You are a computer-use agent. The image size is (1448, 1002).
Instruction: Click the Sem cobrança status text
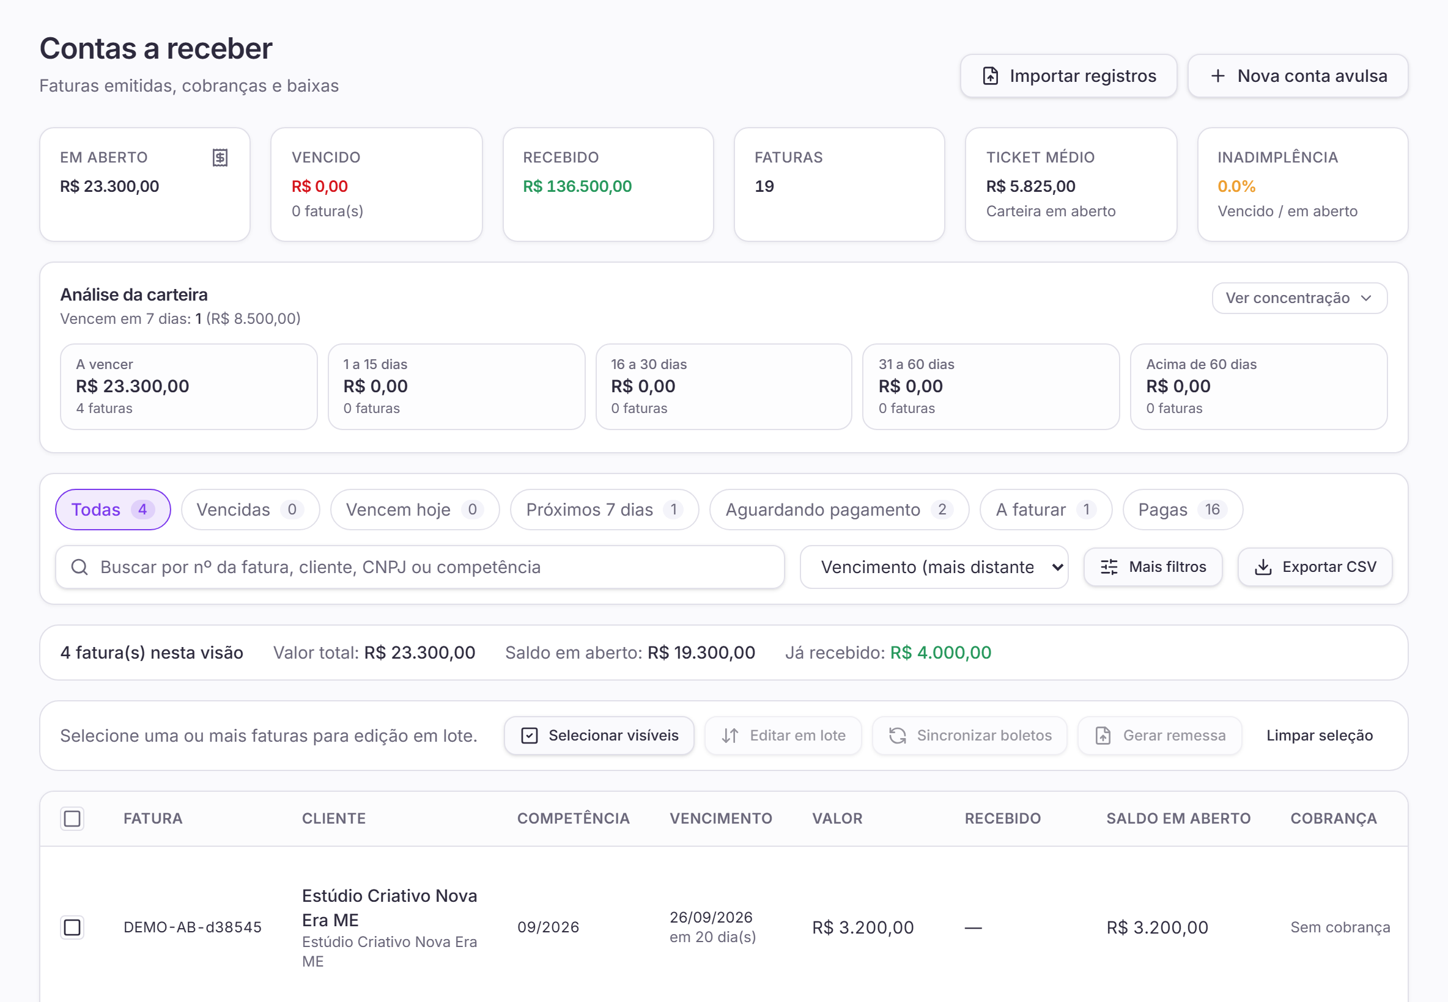[1340, 927]
